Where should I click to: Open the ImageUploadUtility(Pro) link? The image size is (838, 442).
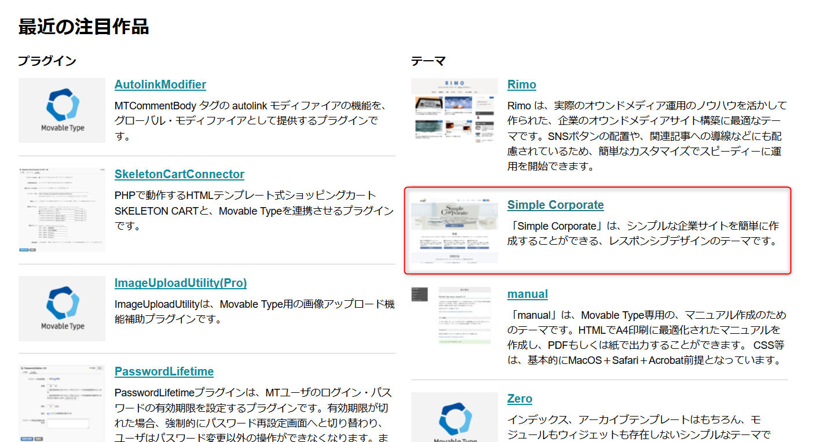(180, 283)
